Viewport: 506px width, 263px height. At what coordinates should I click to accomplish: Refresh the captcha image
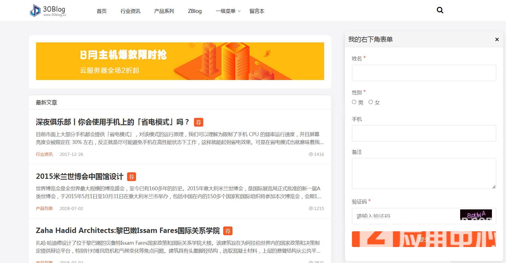pyautogui.click(x=476, y=215)
